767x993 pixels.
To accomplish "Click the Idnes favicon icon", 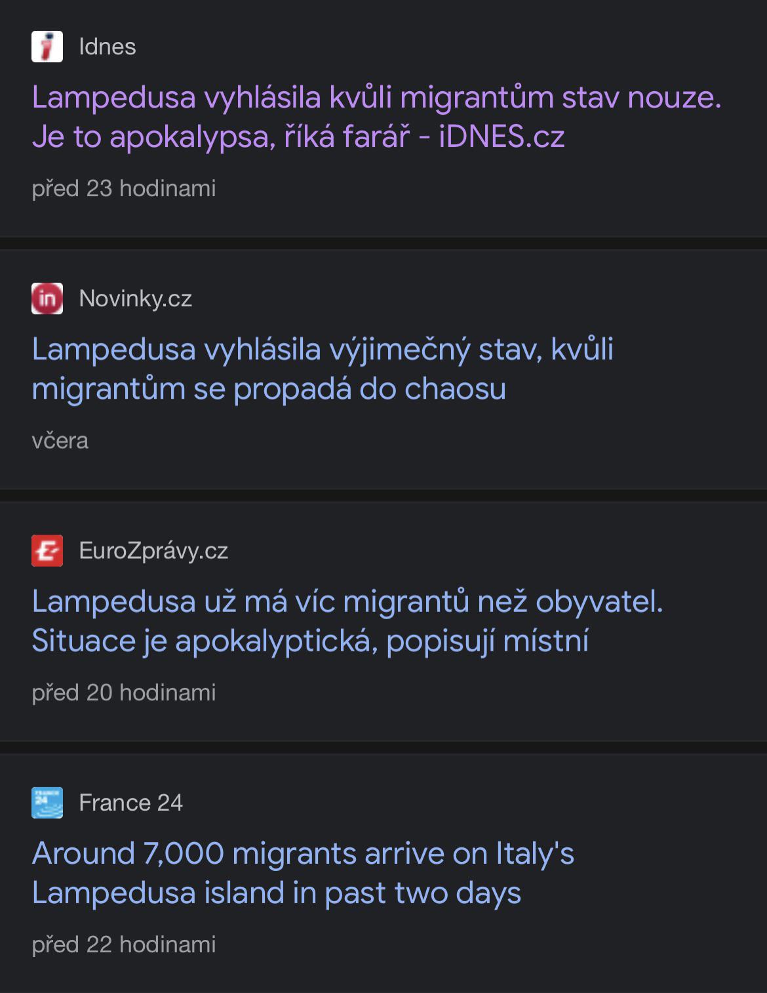I will 47,47.
